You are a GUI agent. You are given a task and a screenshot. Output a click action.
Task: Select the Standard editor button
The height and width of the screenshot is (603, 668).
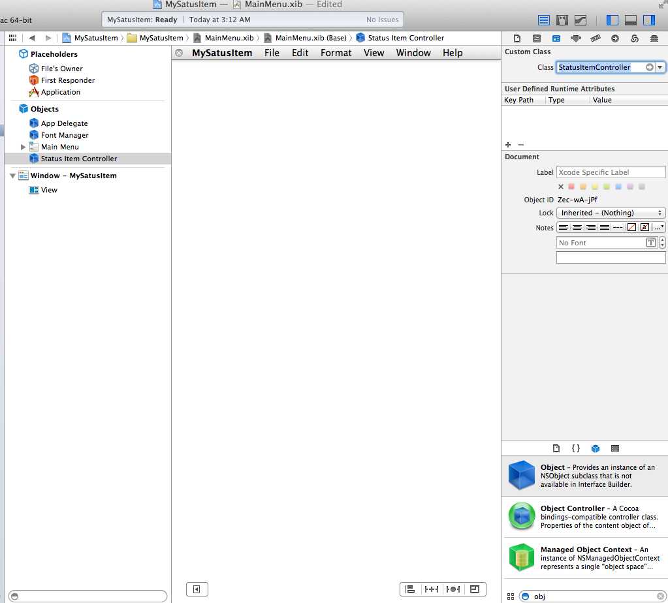543,20
